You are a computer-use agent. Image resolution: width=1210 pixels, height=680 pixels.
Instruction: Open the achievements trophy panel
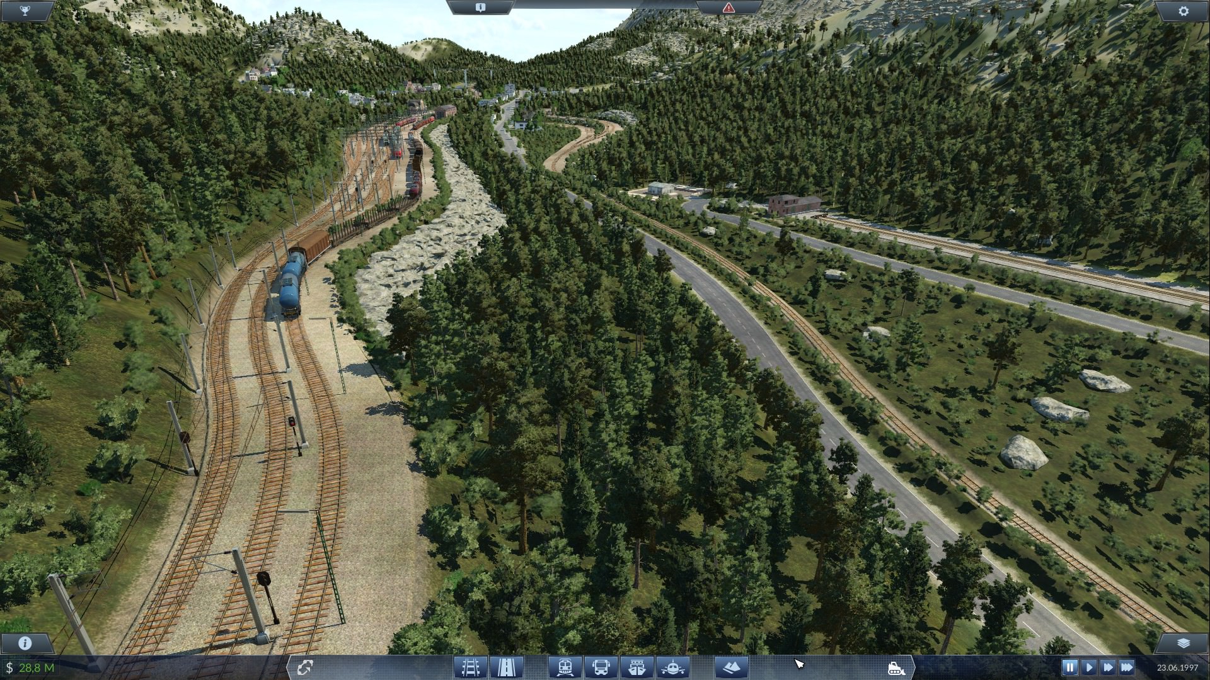25,11
